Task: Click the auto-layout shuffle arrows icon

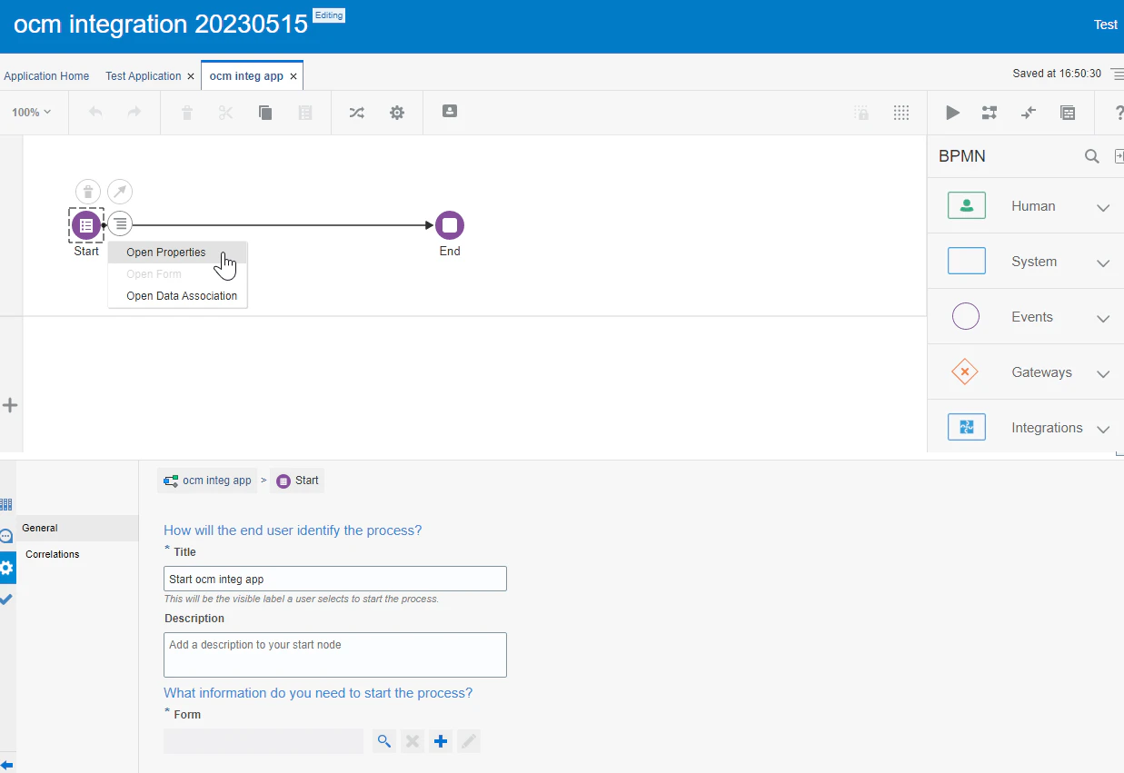Action: (357, 113)
